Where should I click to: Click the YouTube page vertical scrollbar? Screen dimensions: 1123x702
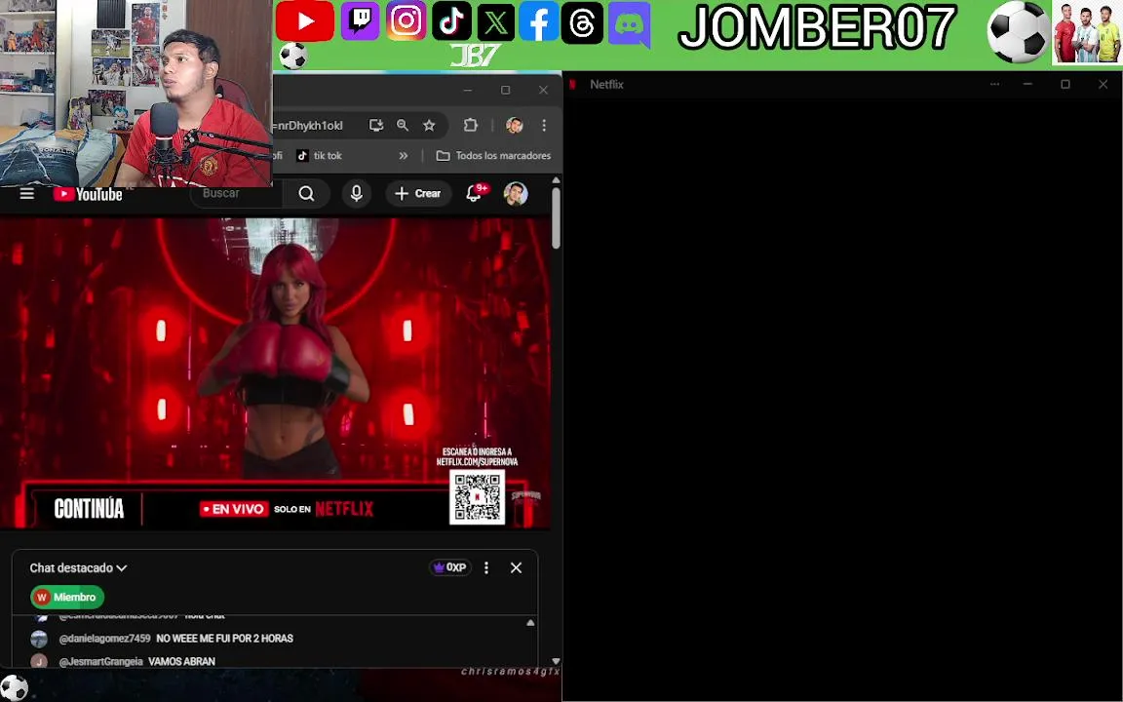coord(556,218)
